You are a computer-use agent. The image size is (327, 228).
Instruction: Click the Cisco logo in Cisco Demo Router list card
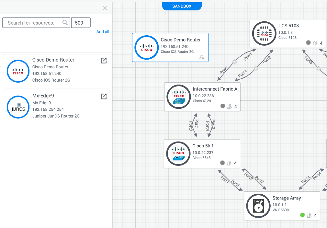18,71
